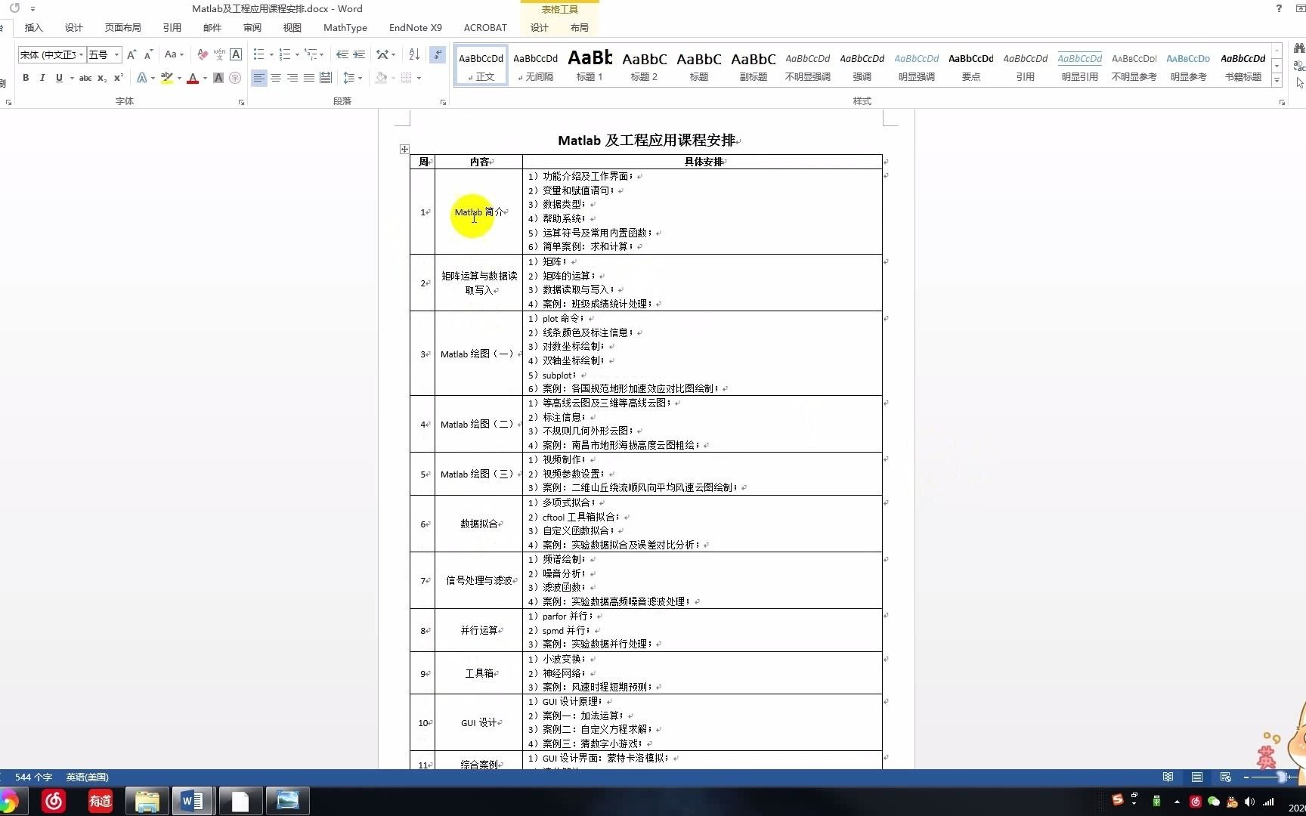Image resolution: width=1306 pixels, height=816 pixels.
Task: Click the Distributed alignment icon
Action: point(326,78)
